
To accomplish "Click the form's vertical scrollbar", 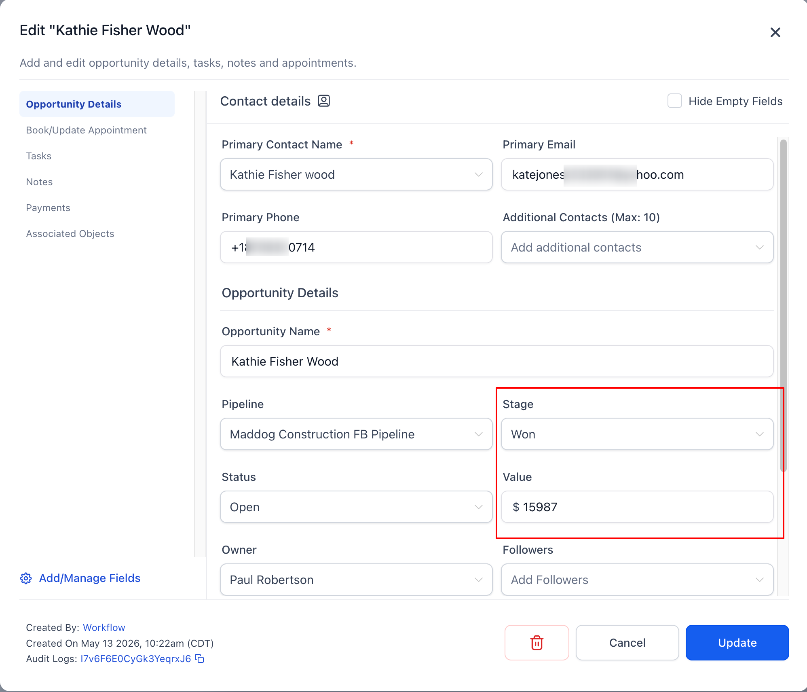I will pyautogui.click(x=783, y=305).
